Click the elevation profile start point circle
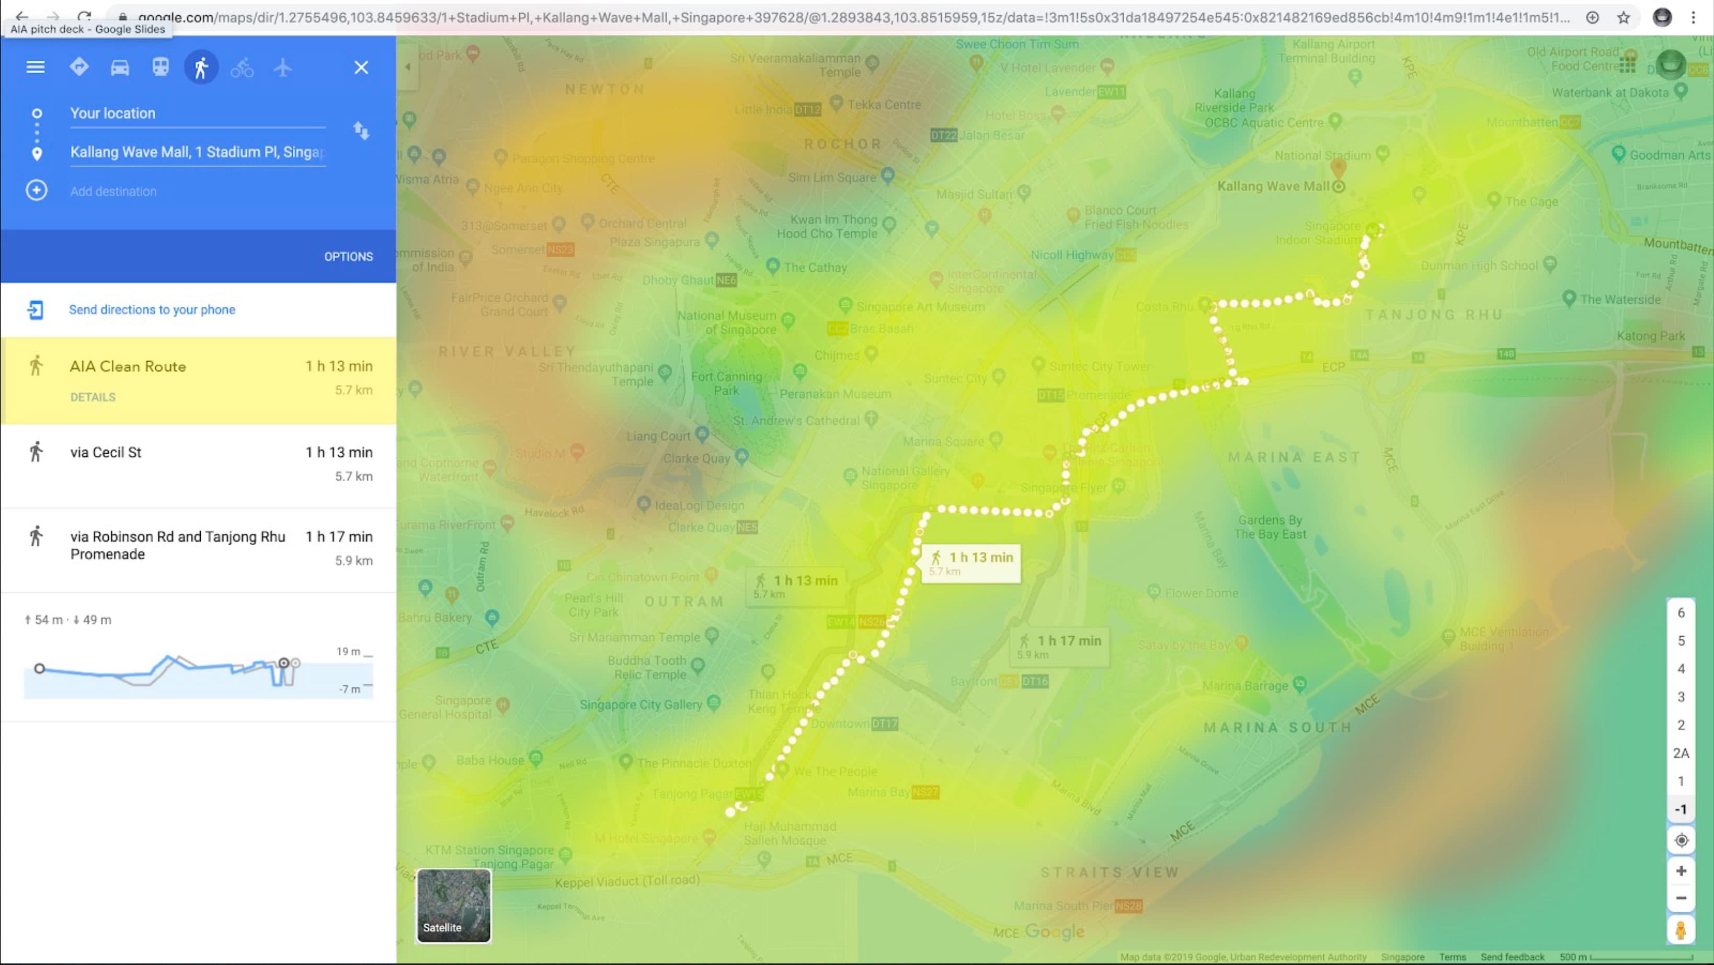The image size is (1714, 965). point(39,669)
